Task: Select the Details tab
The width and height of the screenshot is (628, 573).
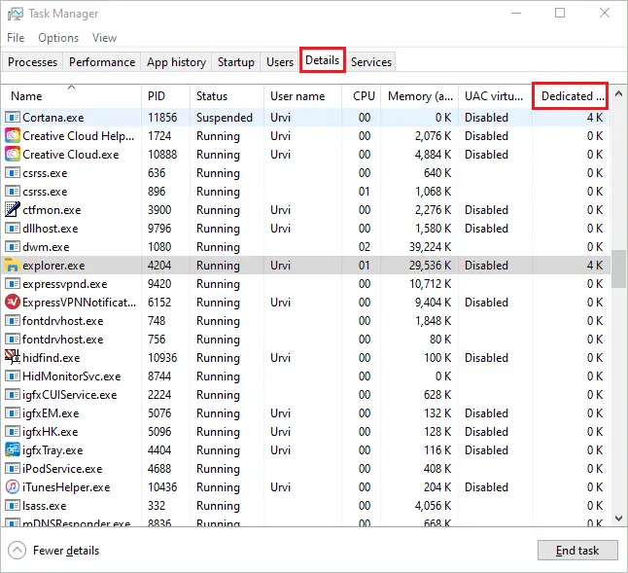Action: point(323,60)
